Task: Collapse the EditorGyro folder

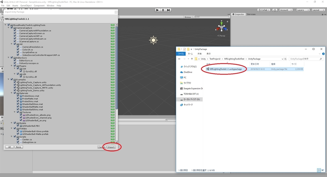Action: (x=9, y=58)
